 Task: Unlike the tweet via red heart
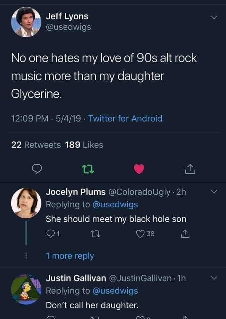point(140,170)
